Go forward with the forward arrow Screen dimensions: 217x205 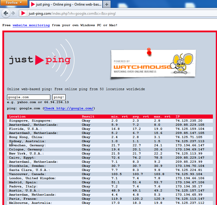tap(13, 14)
